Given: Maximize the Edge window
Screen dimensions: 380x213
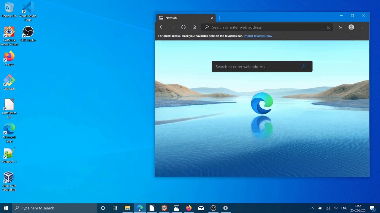Looking at the screenshot, I should coord(352,16).
